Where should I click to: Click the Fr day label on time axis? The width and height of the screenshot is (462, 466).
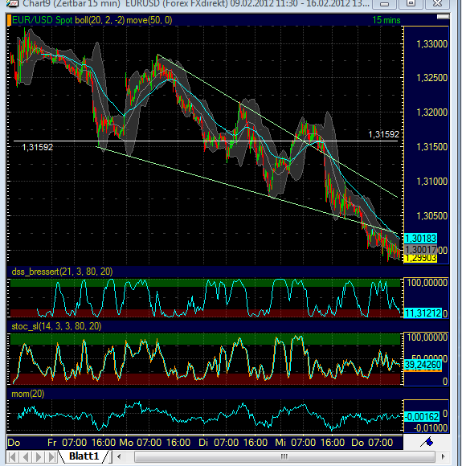(x=51, y=443)
